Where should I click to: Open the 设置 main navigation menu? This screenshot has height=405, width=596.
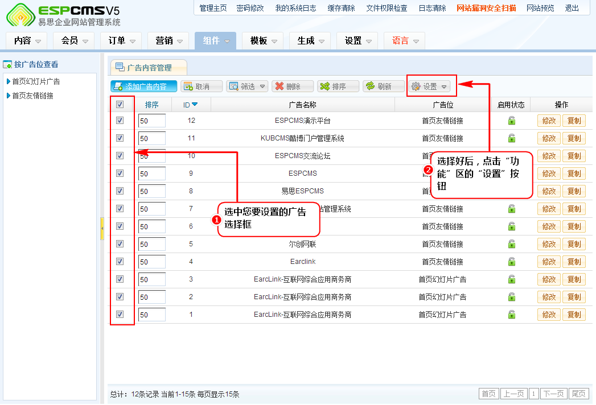pos(357,40)
